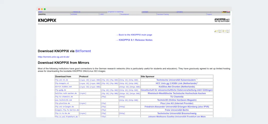The width and height of the screenshot is (268, 124).
Task: Click [http CD] in www.technic3d.com row
Action: coord(124,100)
